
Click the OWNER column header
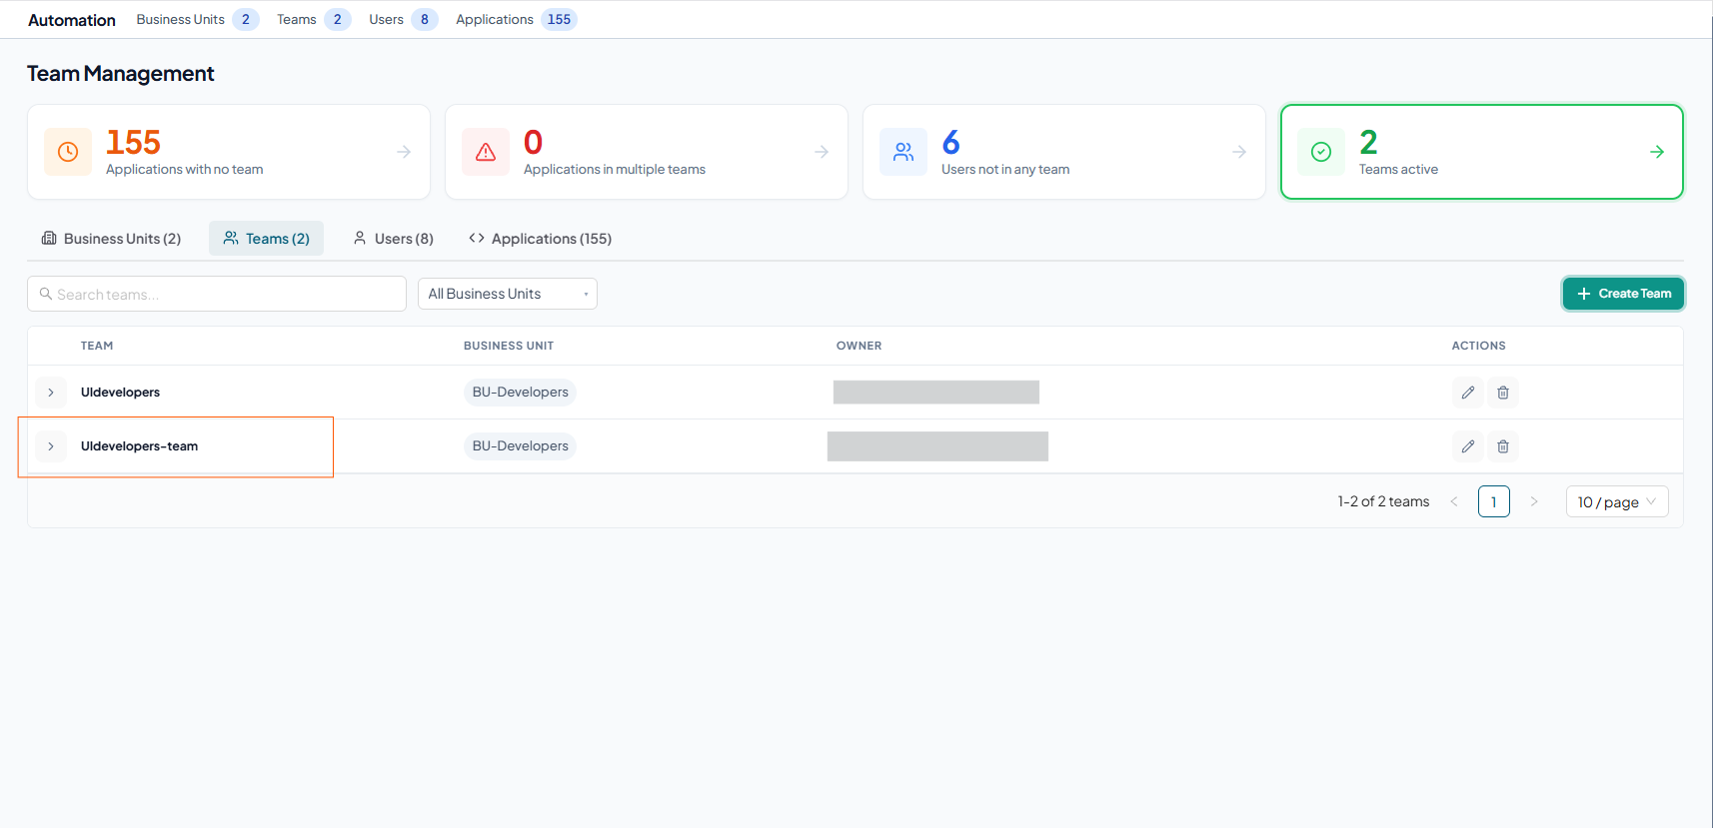[859, 346]
